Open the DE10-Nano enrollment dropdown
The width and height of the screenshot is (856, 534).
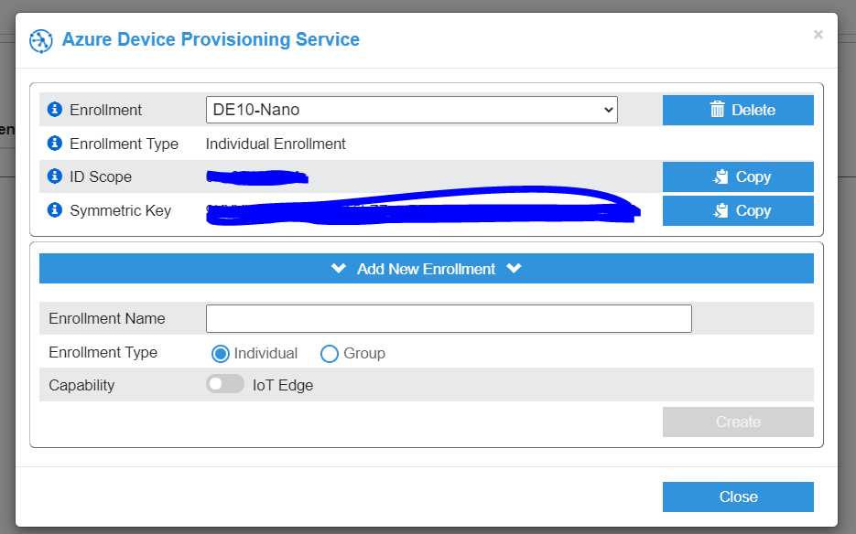click(x=412, y=110)
